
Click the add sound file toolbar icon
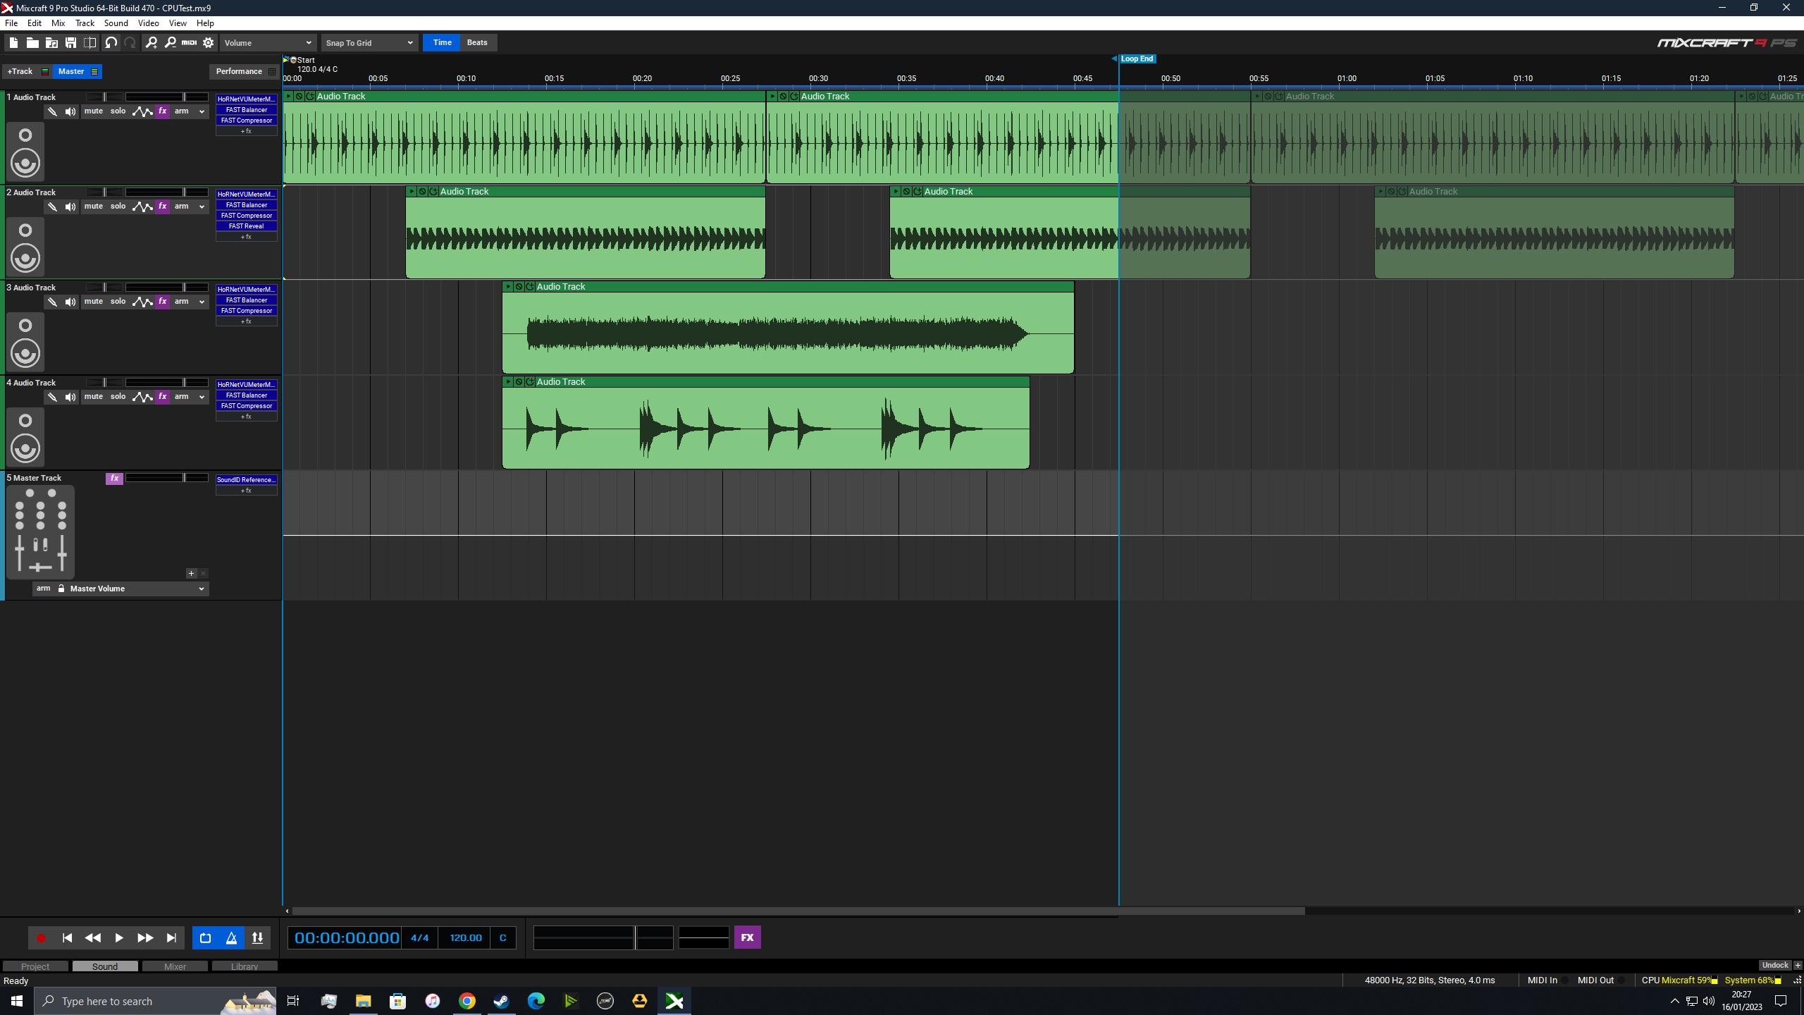pyautogui.click(x=51, y=43)
